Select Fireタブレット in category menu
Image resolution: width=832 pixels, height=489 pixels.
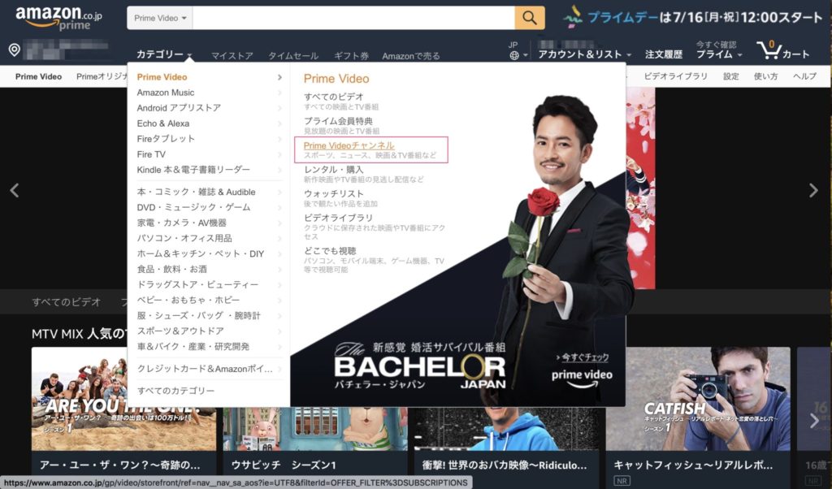[x=166, y=138]
